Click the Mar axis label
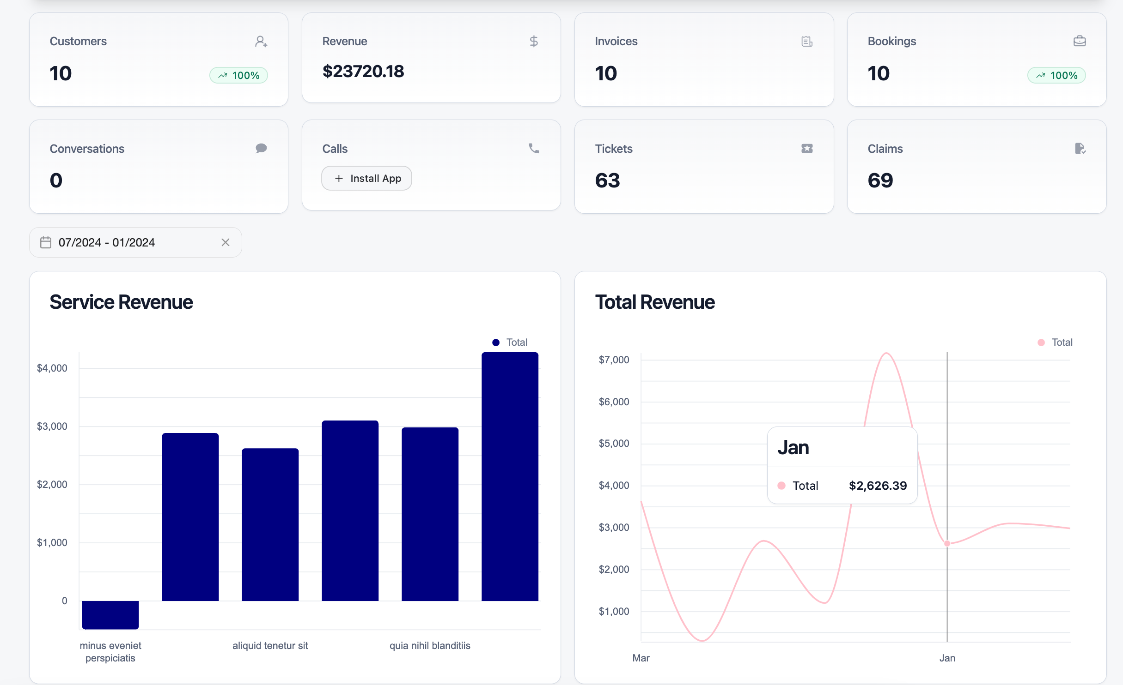 pos(641,658)
